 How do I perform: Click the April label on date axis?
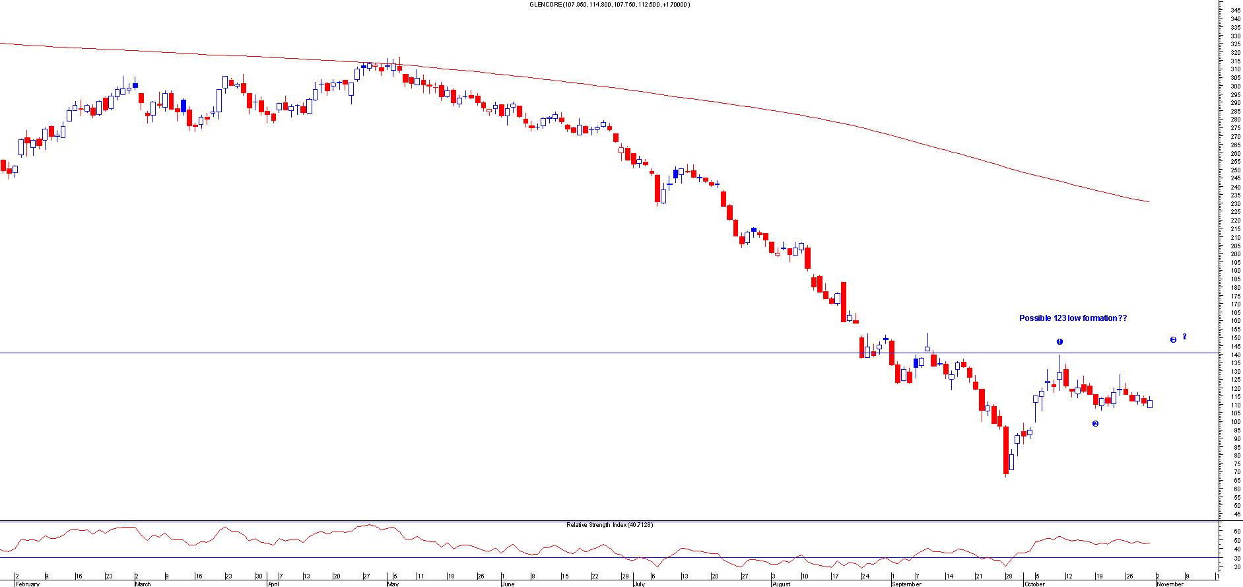pyautogui.click(x=273, y=584)
